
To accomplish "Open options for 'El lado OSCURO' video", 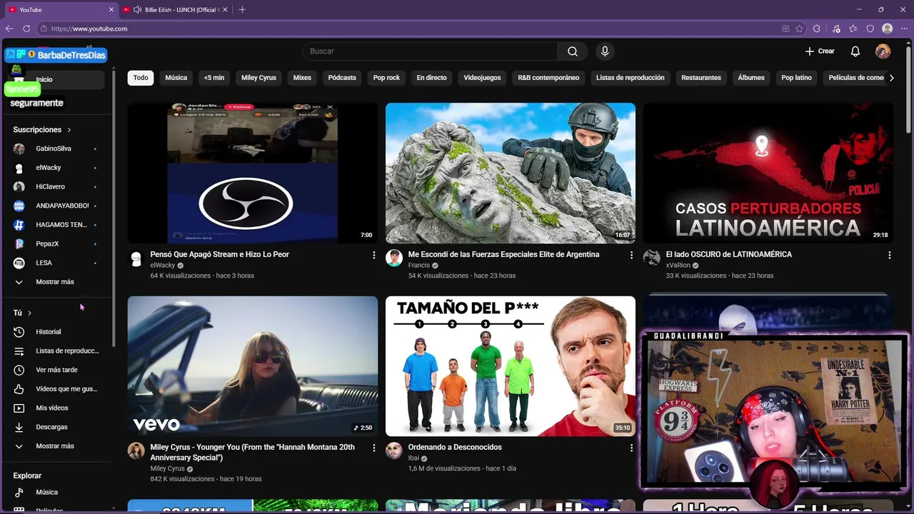I will click(x=889, y=255).
